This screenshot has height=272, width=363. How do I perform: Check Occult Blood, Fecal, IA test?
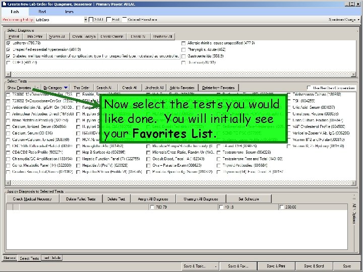click(148, 159)
